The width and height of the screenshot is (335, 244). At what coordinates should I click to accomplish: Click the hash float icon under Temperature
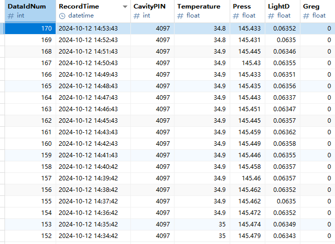180,16
